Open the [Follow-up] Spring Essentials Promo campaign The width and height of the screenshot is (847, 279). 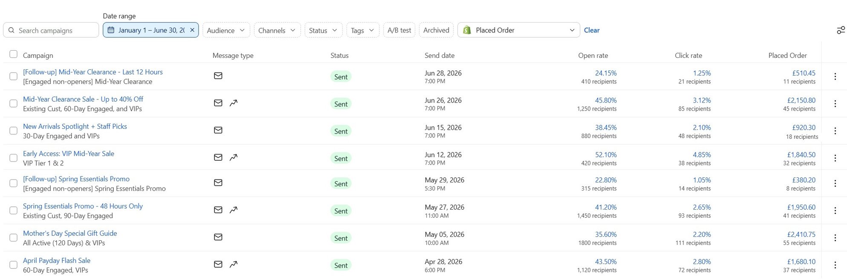pos(76,179)
